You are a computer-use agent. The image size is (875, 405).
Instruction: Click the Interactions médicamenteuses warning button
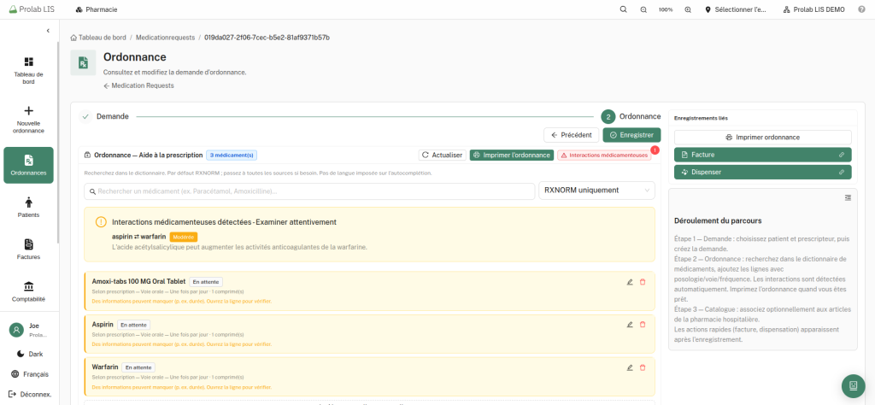604,155
